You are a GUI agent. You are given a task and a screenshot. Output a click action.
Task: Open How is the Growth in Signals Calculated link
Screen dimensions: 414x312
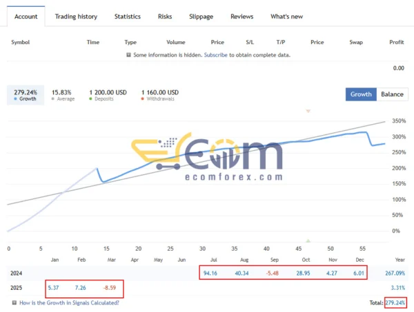pyautogui.click(x=69, y=303)
